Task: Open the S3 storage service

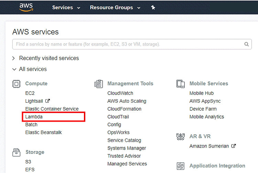Action: (x=28, y=162)
